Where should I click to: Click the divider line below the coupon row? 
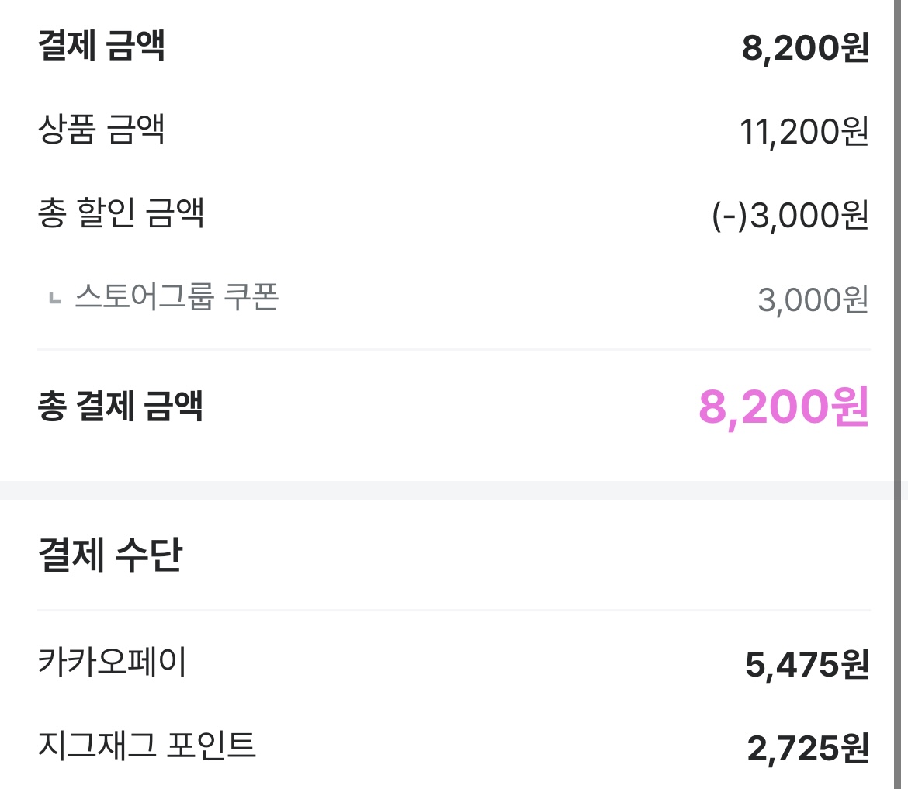point(454,350)
